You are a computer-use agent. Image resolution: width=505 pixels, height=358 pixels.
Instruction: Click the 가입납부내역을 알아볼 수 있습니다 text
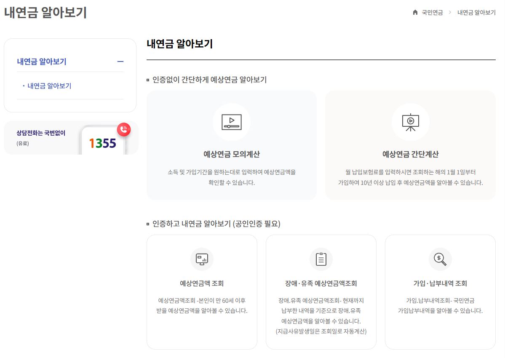440,311
